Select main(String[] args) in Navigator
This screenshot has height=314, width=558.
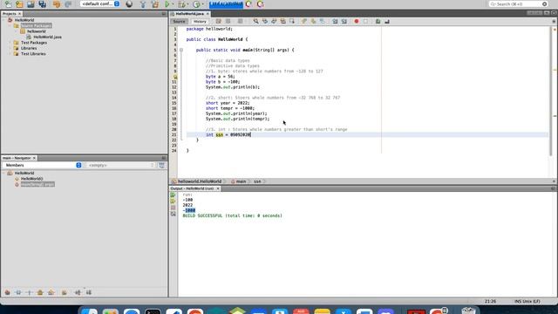(x=37, y=184)
